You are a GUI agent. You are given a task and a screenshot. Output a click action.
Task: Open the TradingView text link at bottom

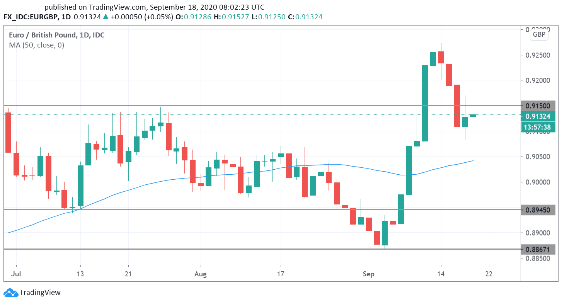click(40, 293)
